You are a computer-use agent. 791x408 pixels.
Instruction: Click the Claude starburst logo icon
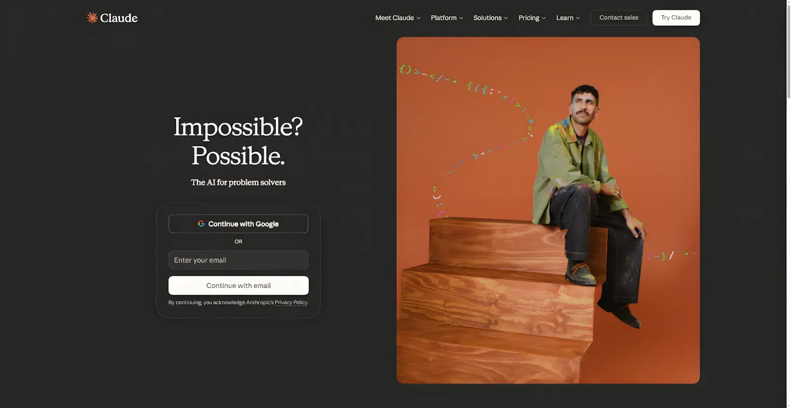pos(92,18)
